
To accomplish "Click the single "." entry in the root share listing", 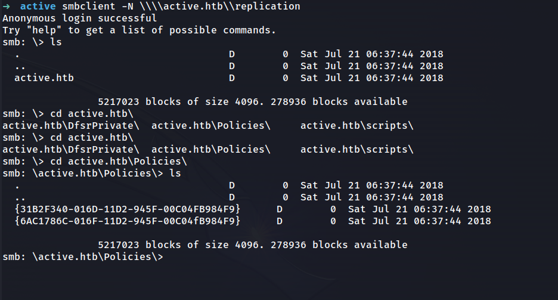I will tap(17, 54).
